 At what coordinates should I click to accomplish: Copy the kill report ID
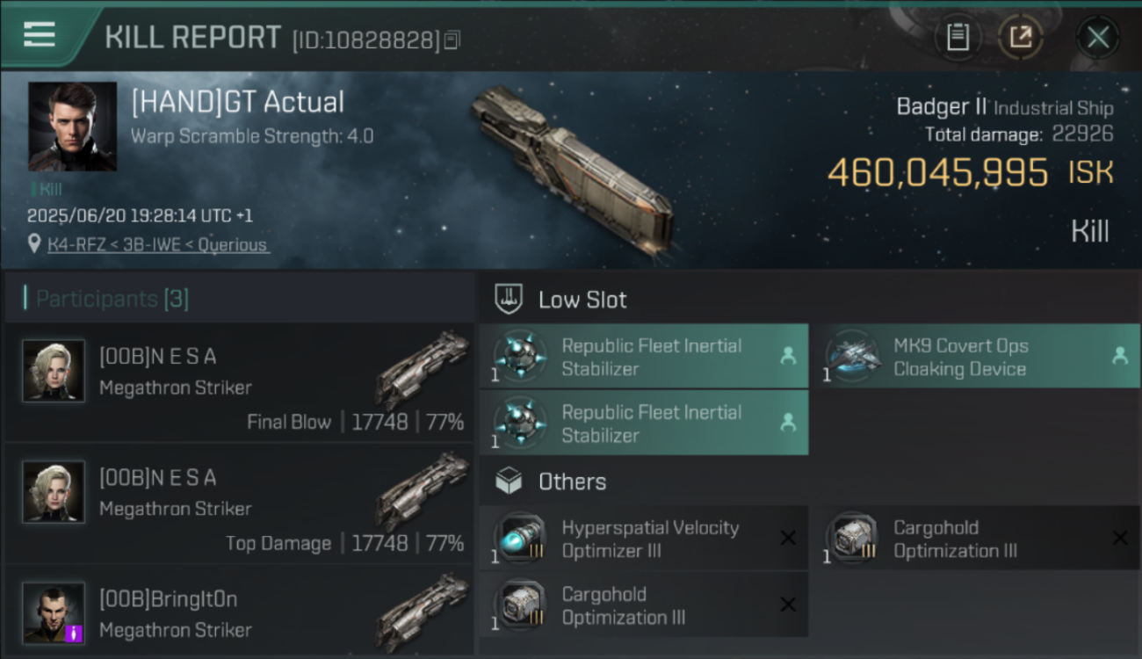(x=452, y=40)
